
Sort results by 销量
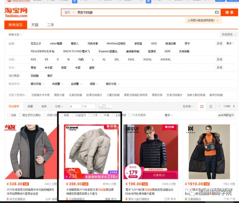click(x=30, y=106)
